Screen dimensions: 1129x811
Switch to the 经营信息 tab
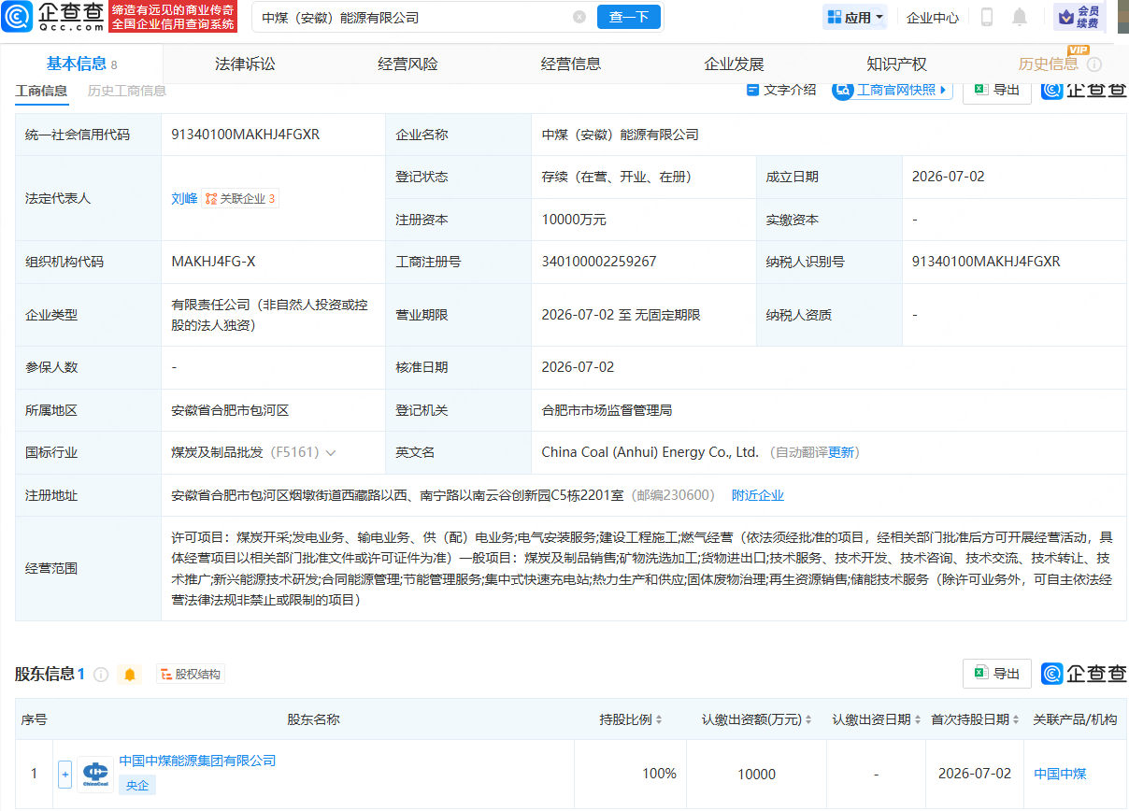(x=571, y=64)
